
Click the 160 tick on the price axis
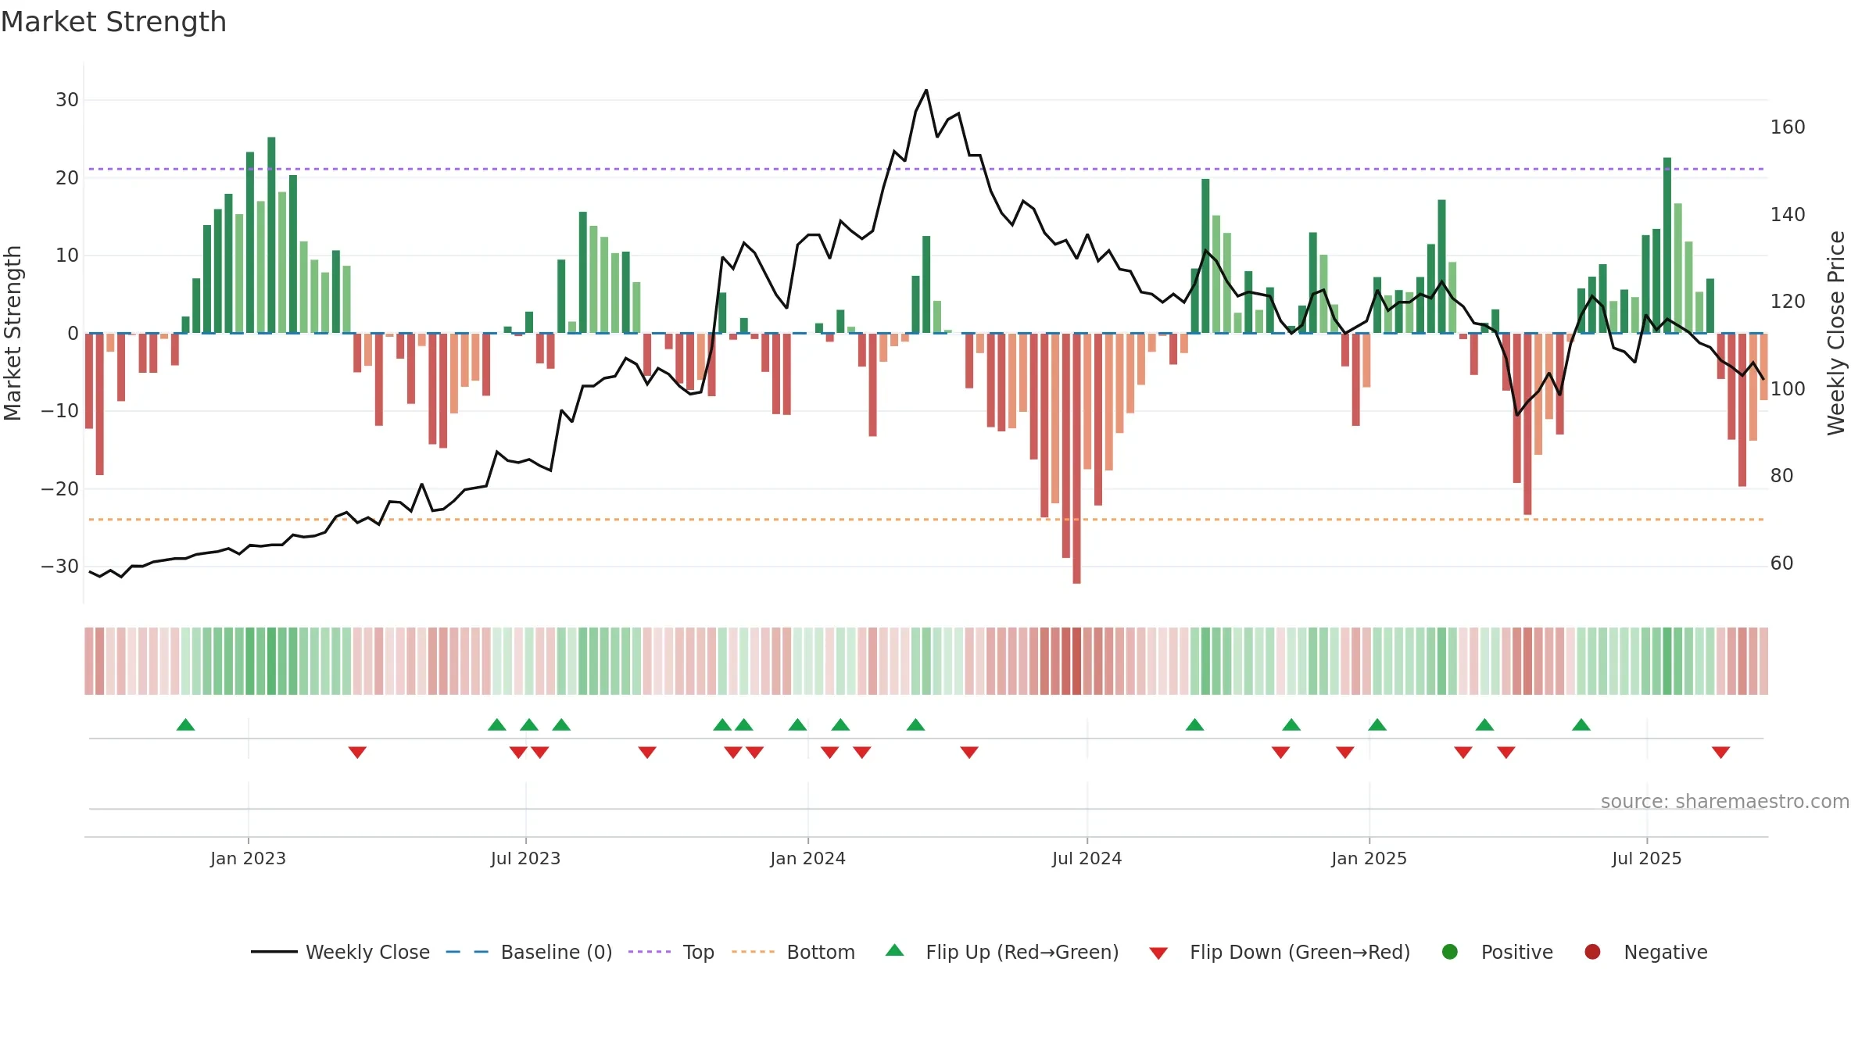pos(1788,127)
